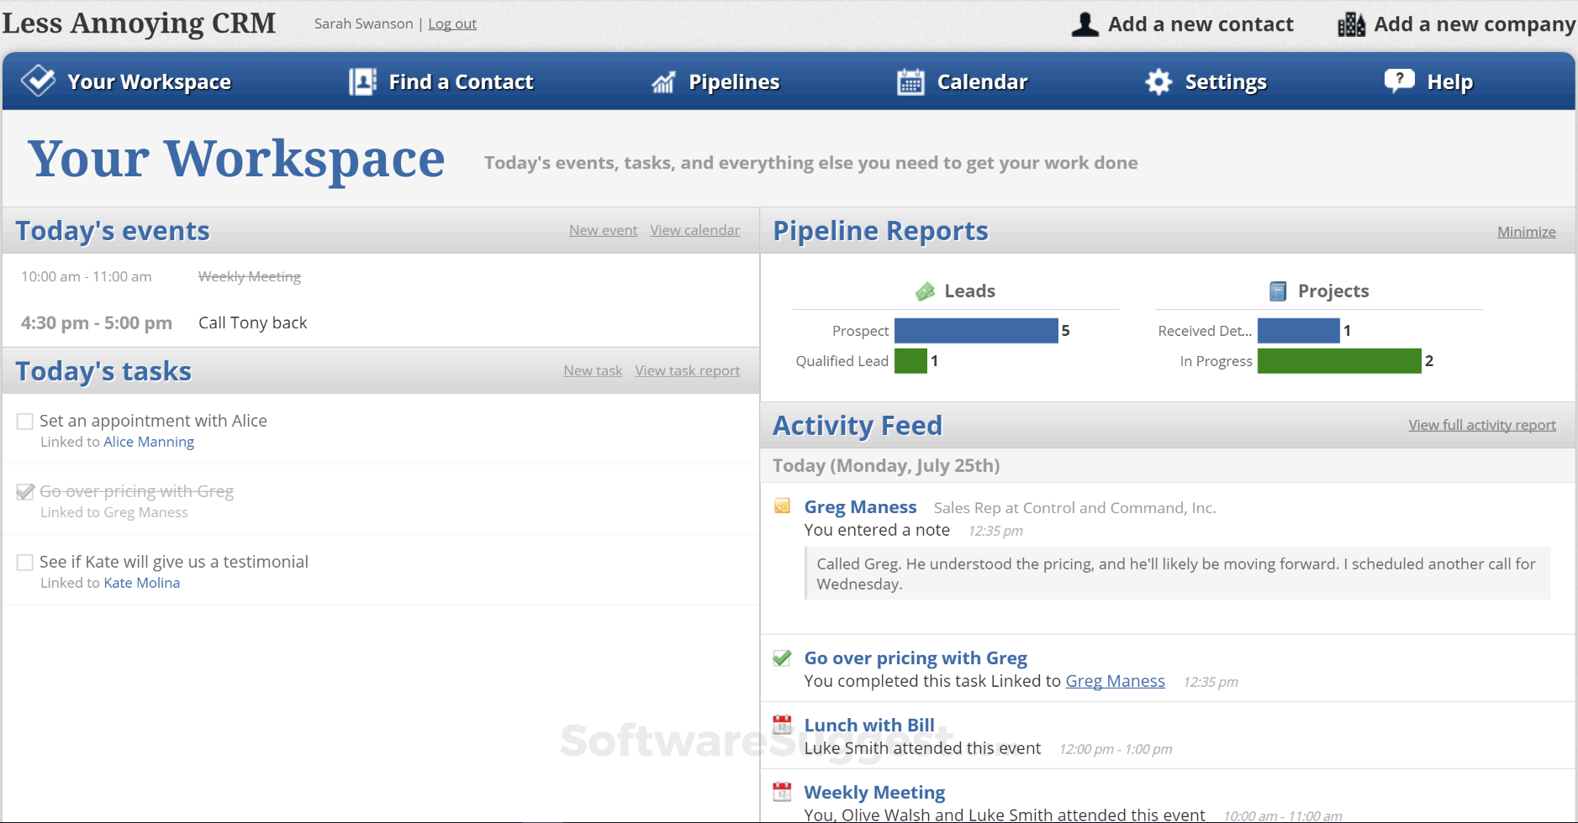Switch to the Calendar tab

pos(963,81)
